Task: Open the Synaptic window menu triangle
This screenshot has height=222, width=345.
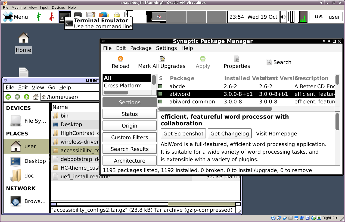Action: (x=104, y=41)
